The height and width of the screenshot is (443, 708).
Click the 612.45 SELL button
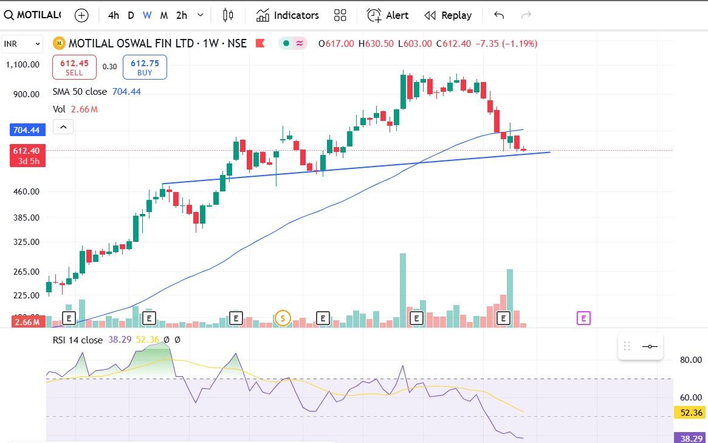75,67
